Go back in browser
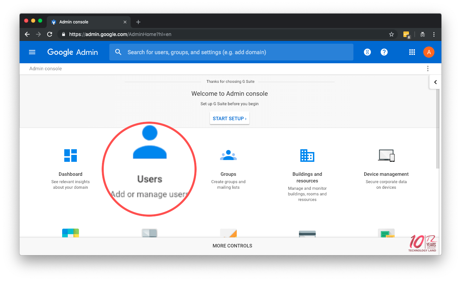This screenshot has height=281, width=461. [x=27, y=34]
